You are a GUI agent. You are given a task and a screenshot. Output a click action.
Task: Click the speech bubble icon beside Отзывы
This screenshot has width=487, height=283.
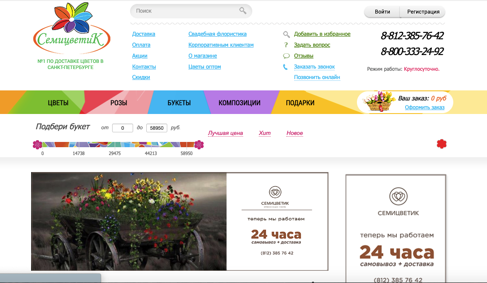286,56
